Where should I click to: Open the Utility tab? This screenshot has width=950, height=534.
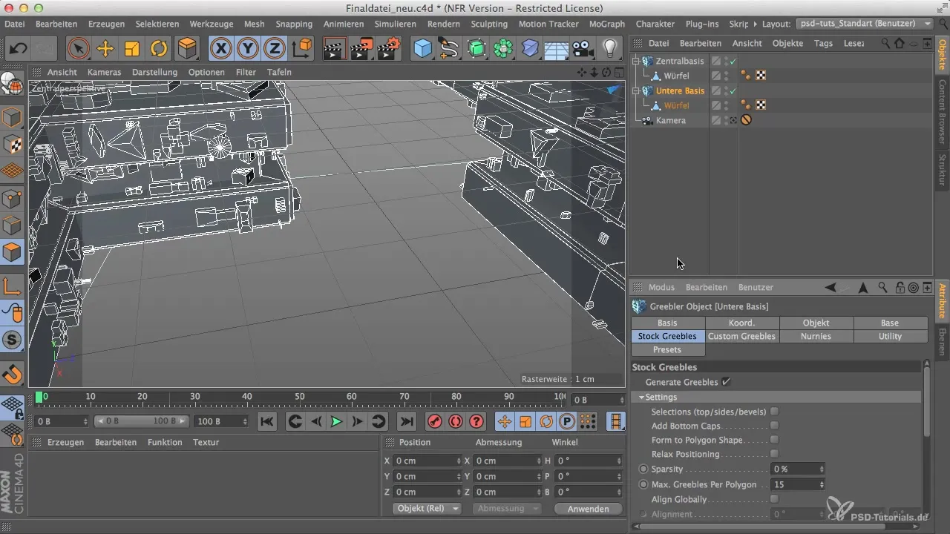[890, 336]
